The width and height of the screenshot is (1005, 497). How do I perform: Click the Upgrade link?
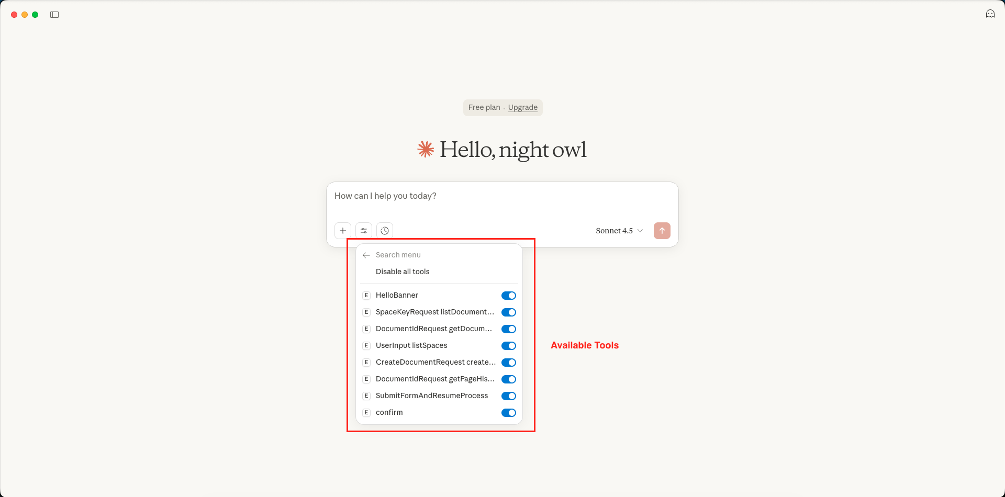[523, 107]
